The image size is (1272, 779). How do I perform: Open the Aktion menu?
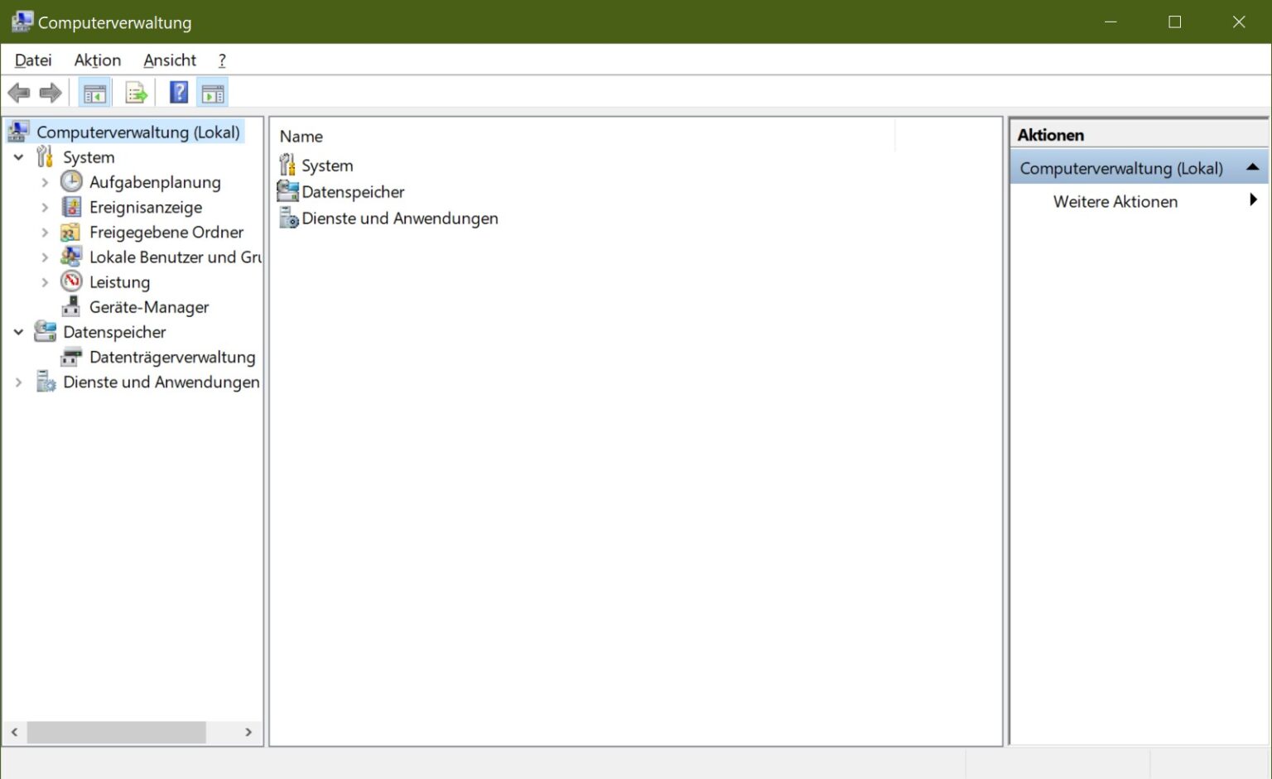click(97, 60)
